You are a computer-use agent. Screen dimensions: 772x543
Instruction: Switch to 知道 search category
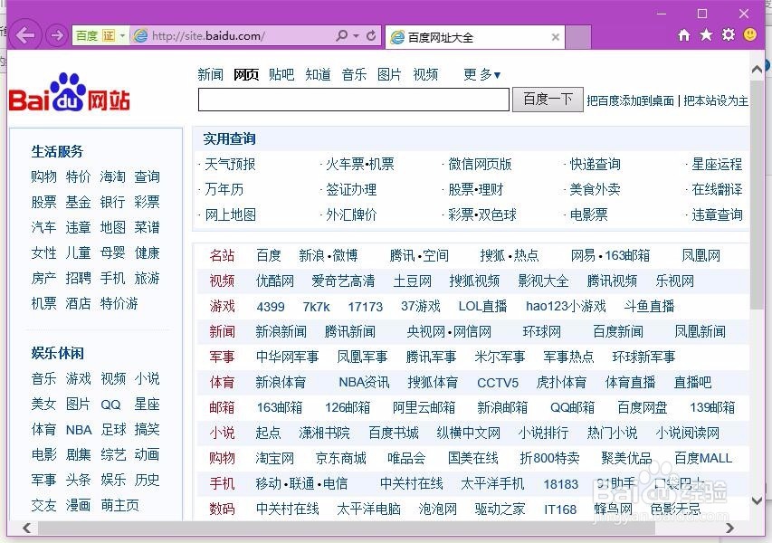(x=318, y=74)
